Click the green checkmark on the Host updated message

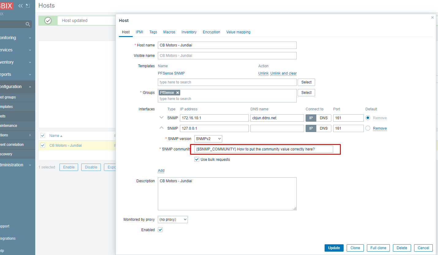48,20
